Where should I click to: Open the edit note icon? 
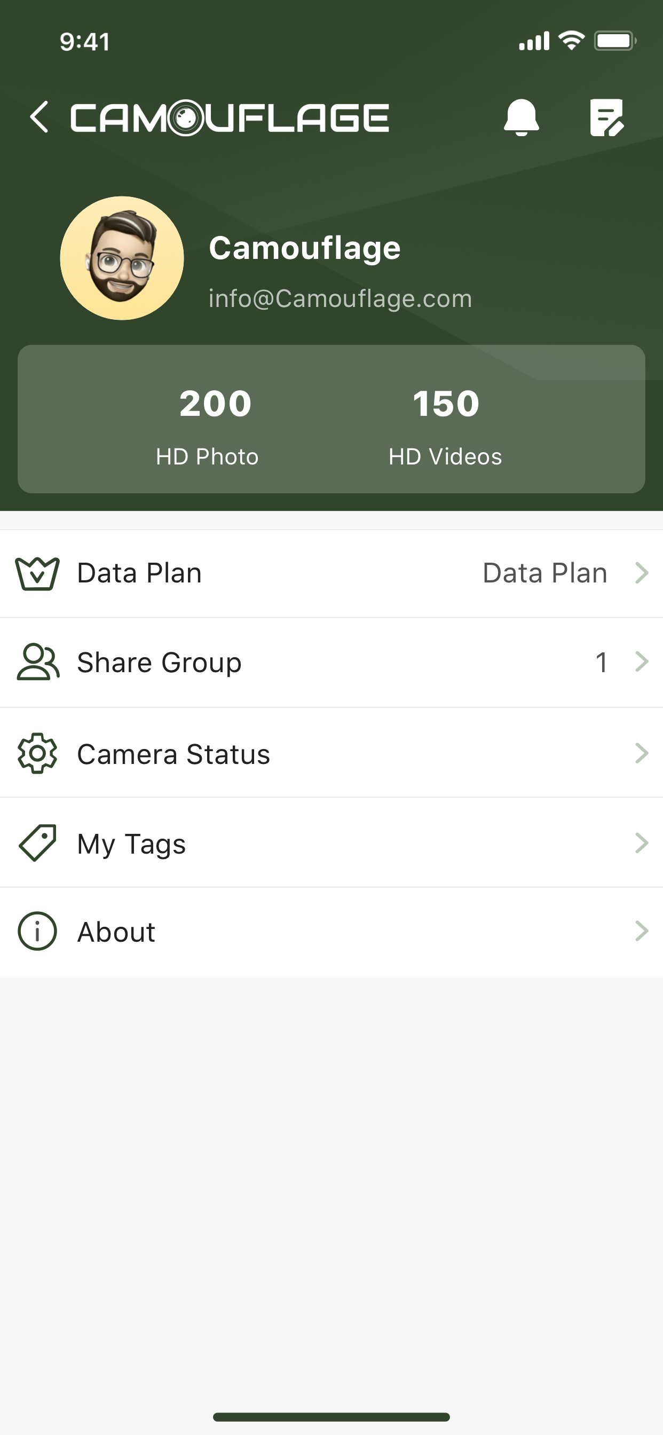tap(607, 117)
